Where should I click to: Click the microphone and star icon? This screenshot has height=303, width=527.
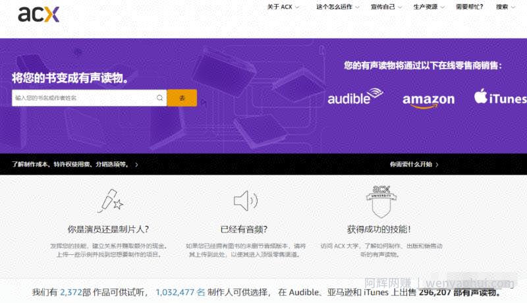[110, 201]
